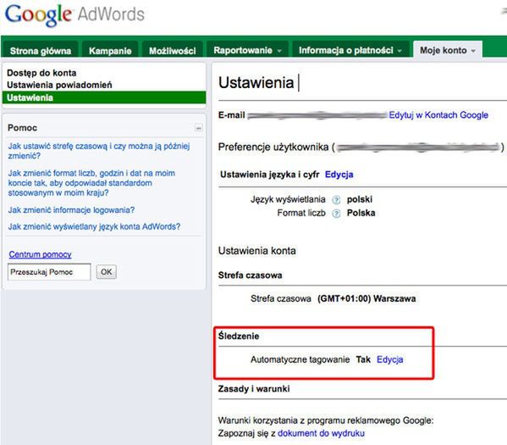Viewport: 507px width, 445px height.
Task: Click the Śledzenie section heading
Action: (x=239, y=336)
